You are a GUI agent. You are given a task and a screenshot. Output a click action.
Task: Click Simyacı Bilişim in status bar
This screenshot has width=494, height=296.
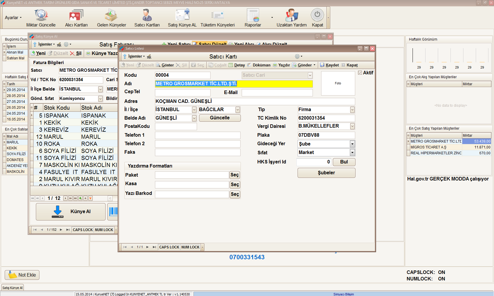click(x=344, y=294)
